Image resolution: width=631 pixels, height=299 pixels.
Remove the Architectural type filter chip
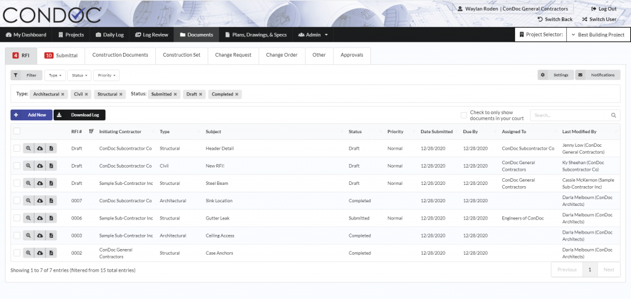click(62, 94)
